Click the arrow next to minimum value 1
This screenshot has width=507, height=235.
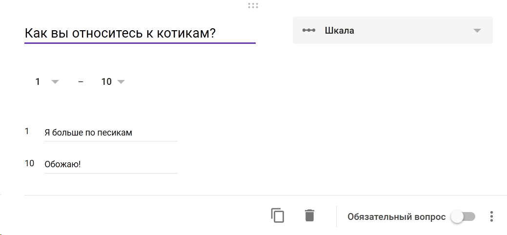pos(55,82)
